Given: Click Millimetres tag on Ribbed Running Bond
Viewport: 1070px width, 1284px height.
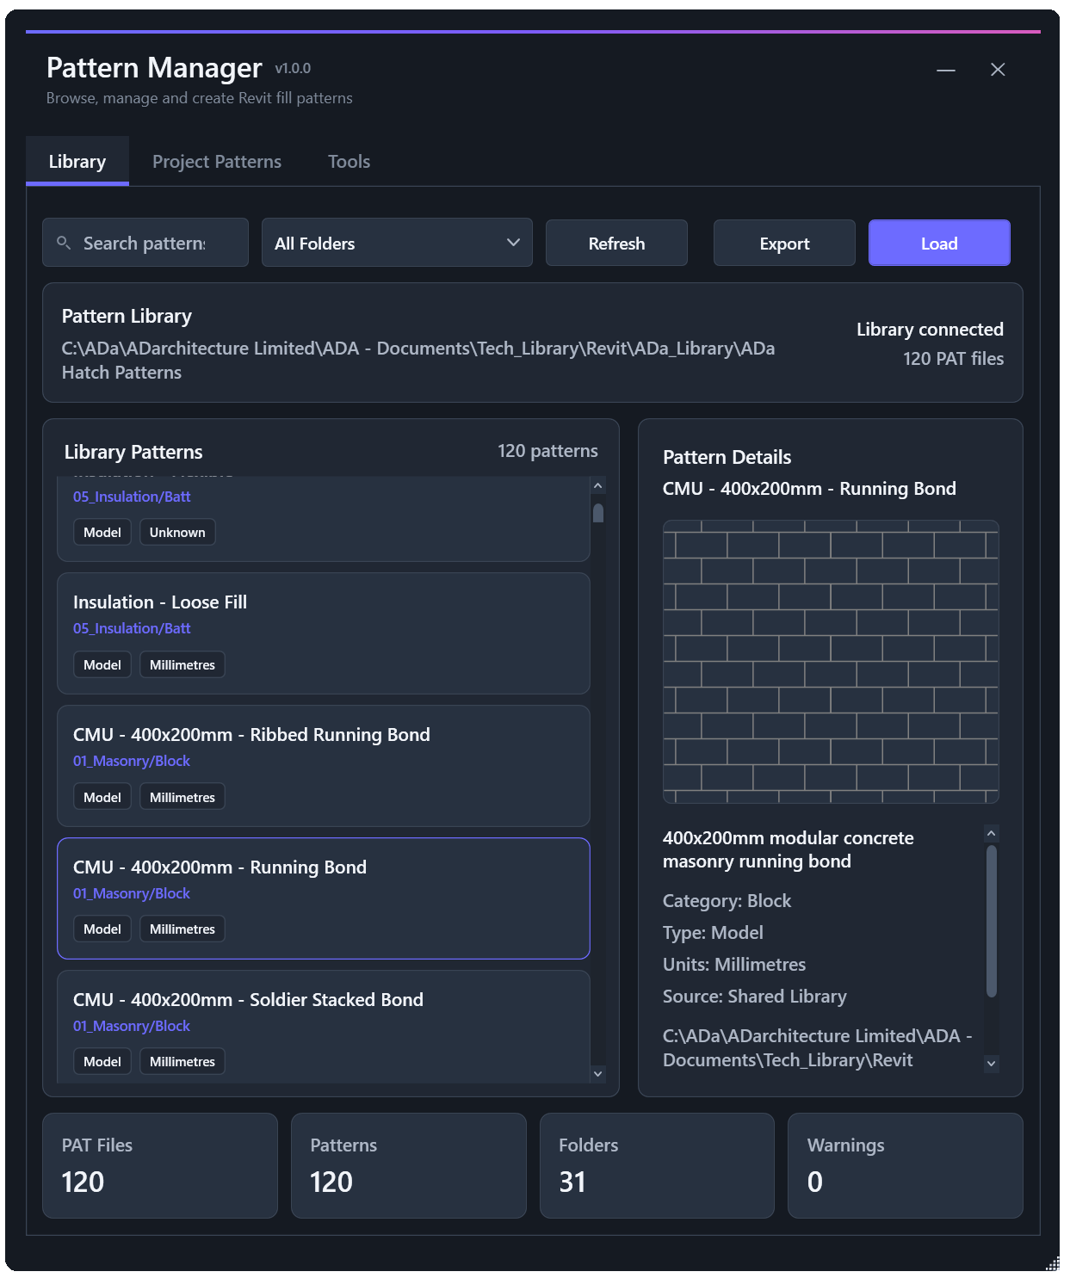Looking at the screenshot, I should (182, 797).
